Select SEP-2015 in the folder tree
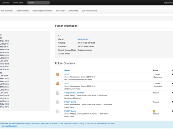Screen dimensions: 173x129 [x=4, y=98]
